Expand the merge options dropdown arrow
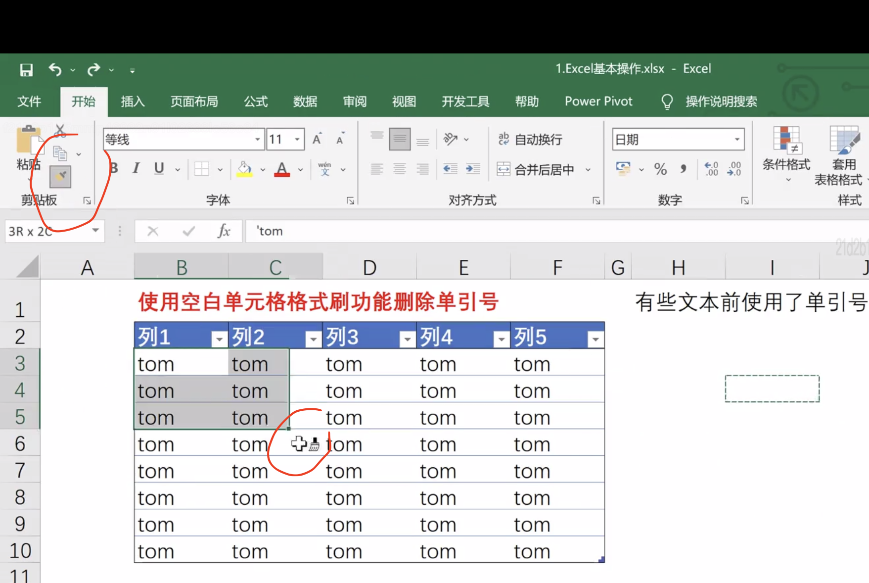869x583 pixels. [x=588, y=170]
